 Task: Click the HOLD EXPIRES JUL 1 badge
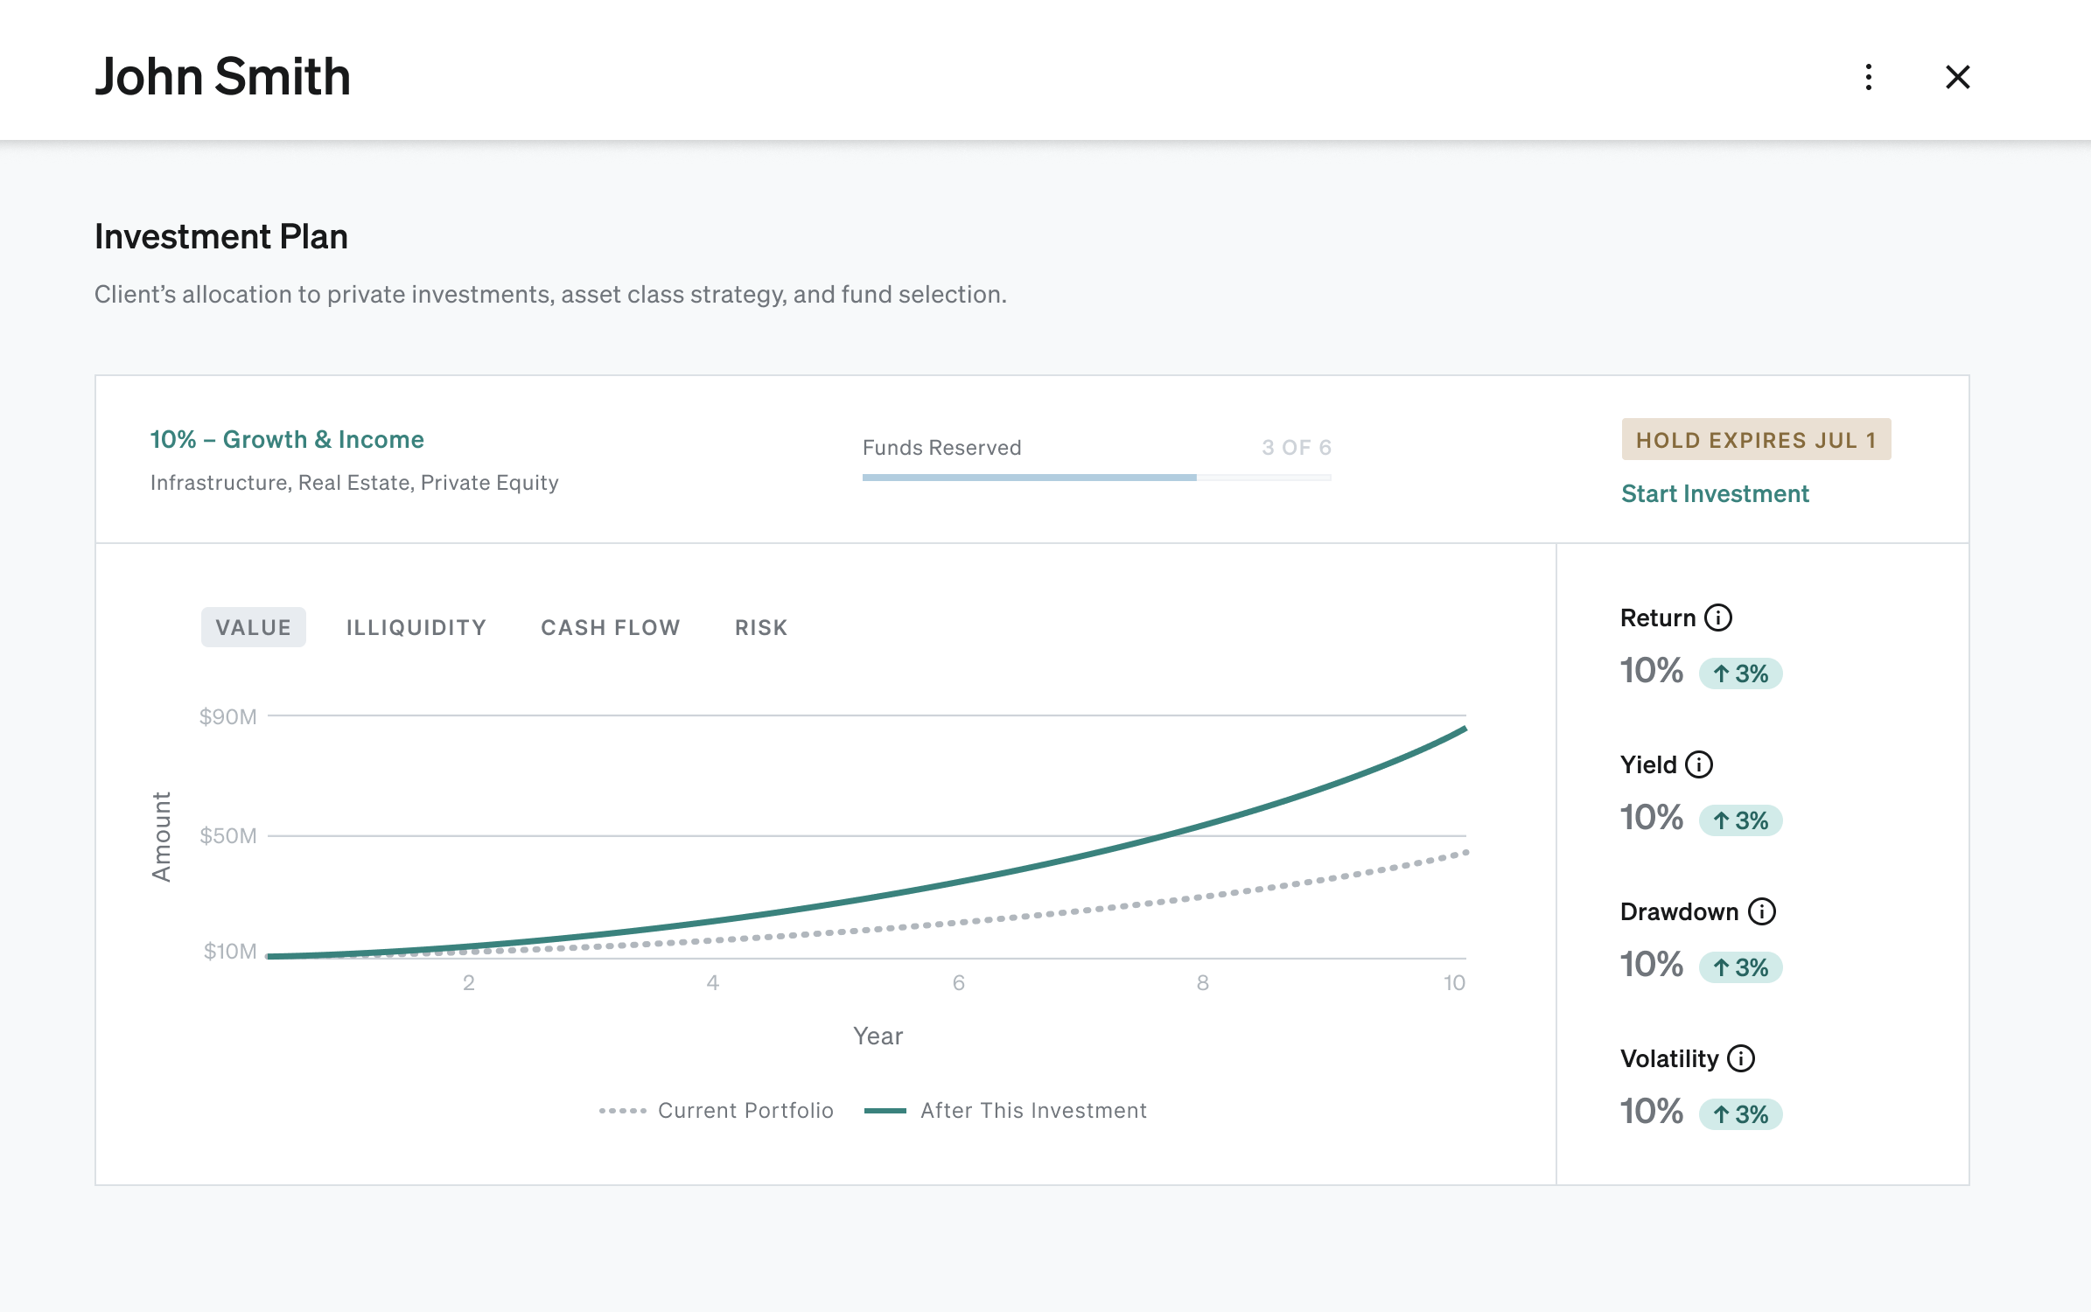[1756, 439]
